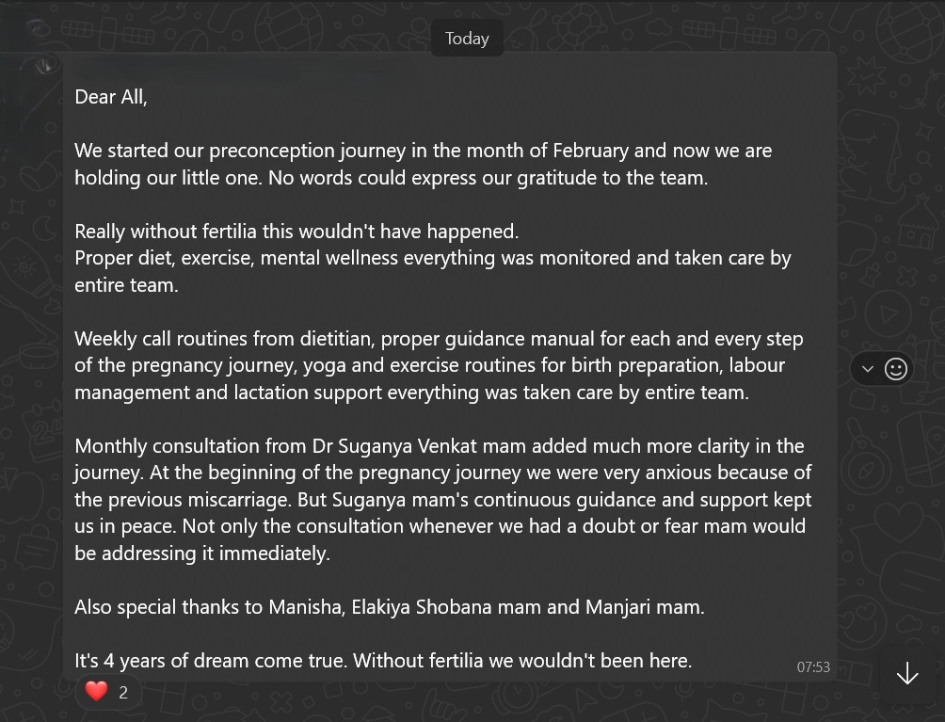This screenshot has height=722, width=945.
Task: Expand the message options chevron
Action: point(867,369)
